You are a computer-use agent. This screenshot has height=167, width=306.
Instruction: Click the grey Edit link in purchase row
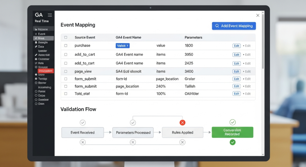(x=248, y=46)
